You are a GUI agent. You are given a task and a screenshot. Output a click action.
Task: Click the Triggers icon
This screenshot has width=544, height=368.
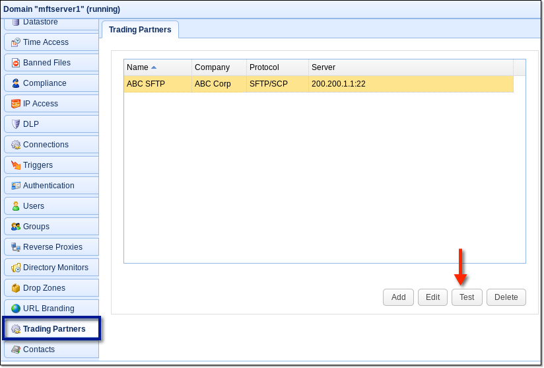[x=16, y=165]
